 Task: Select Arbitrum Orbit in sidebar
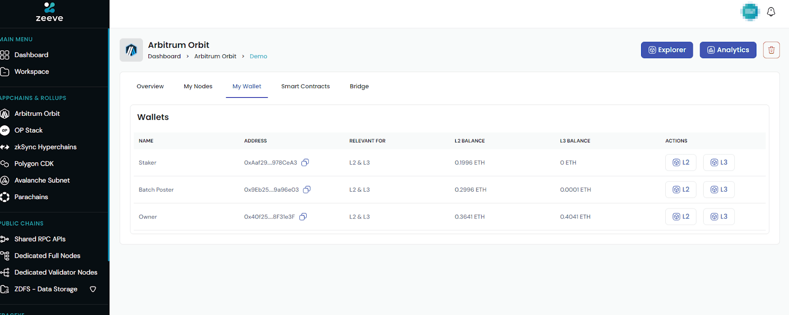37,113
